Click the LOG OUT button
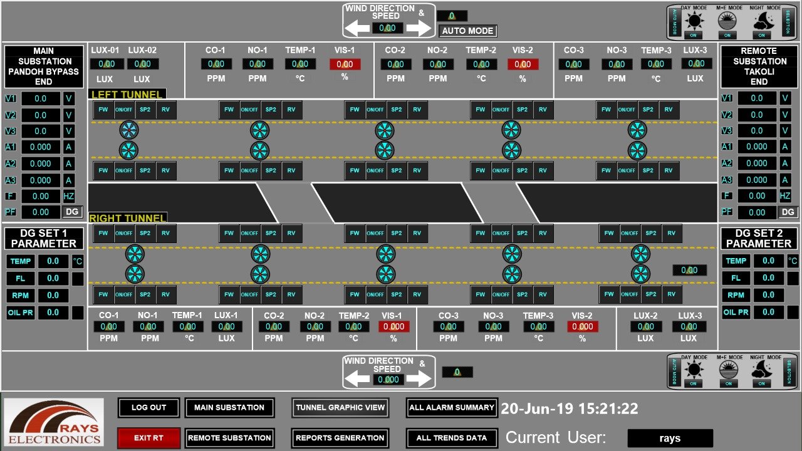802x451 pixels. click(x=149, y=408)
